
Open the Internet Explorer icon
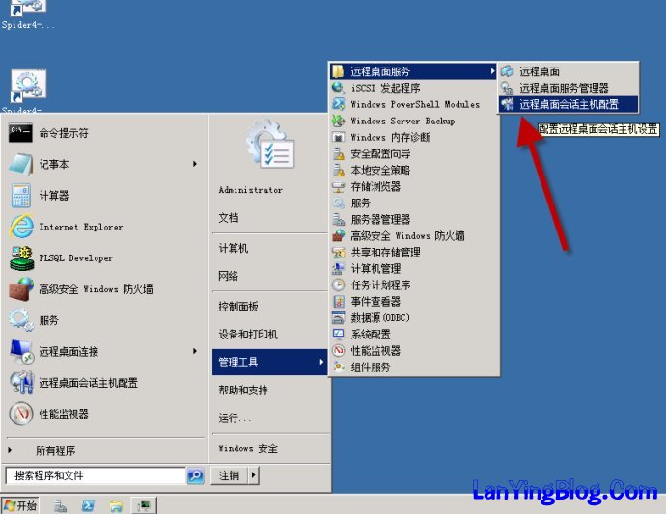tap(21, 227)
